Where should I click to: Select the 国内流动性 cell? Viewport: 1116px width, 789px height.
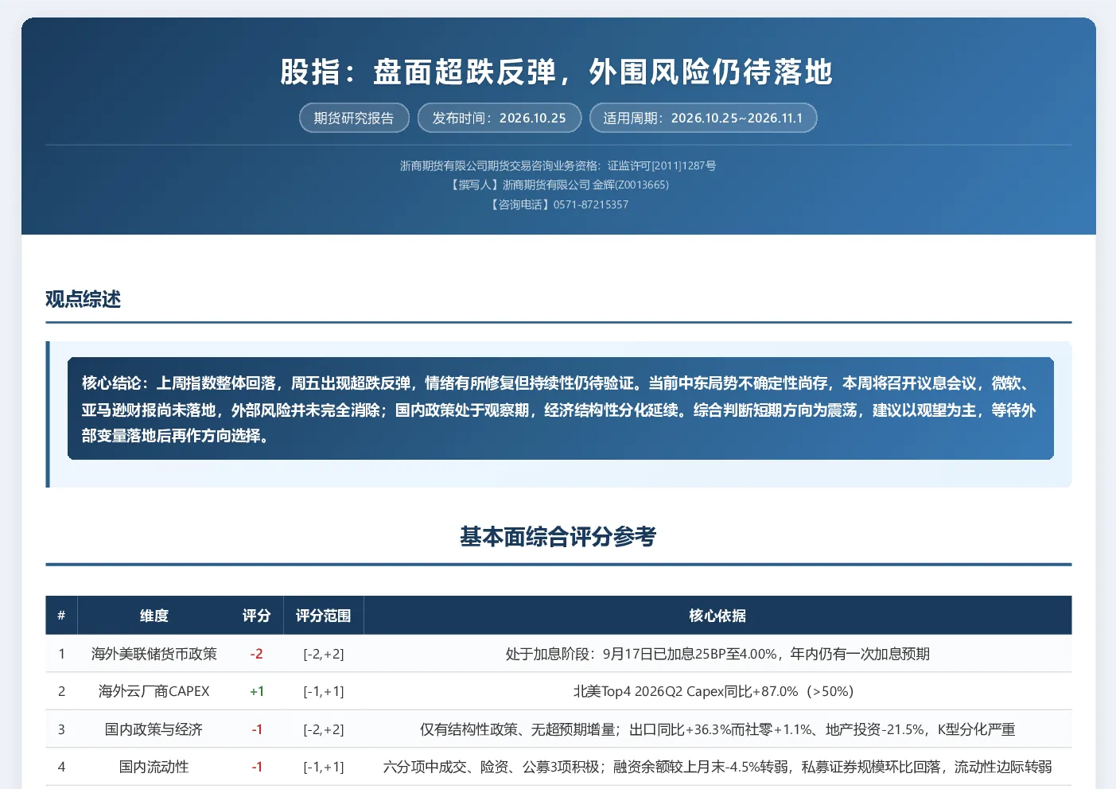pyautogui.click(x=154, y=767)
